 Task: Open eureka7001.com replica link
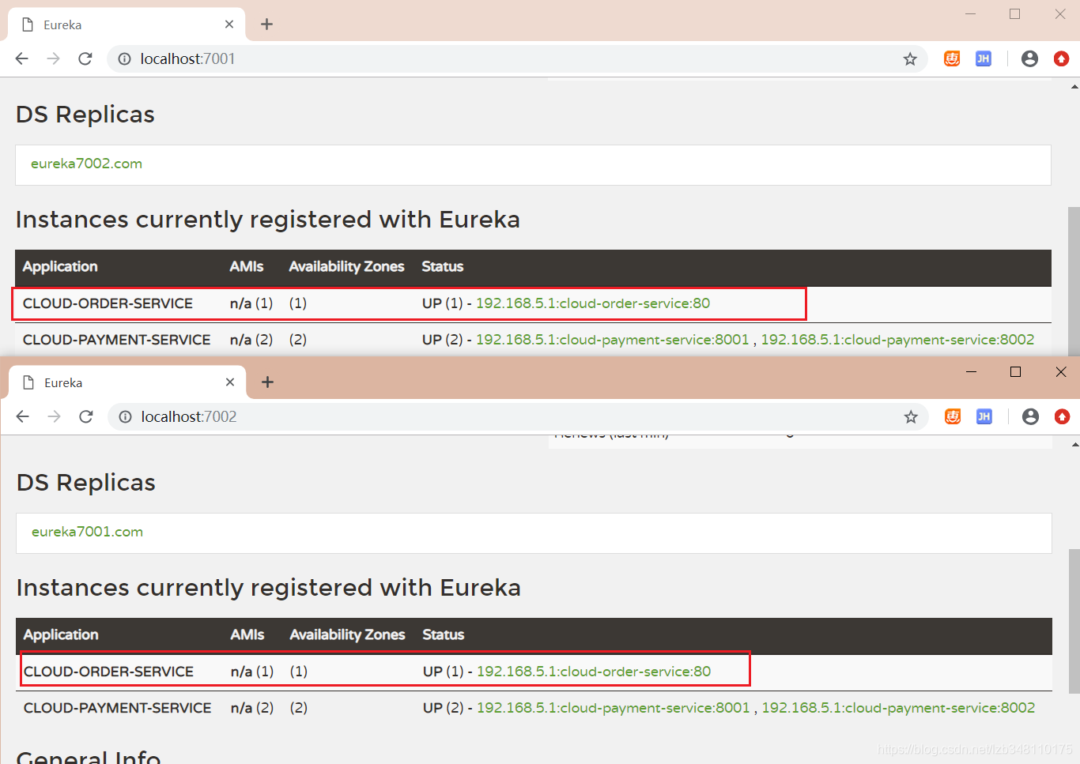tap(87, 532)
